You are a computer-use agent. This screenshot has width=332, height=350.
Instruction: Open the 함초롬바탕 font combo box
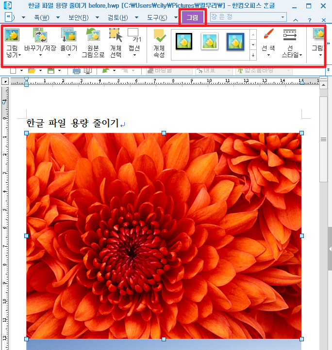point(264,71)
